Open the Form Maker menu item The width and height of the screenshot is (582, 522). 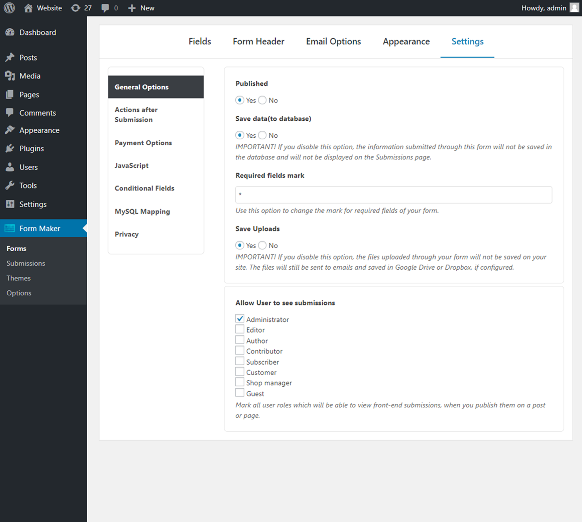tap(43, 228)
